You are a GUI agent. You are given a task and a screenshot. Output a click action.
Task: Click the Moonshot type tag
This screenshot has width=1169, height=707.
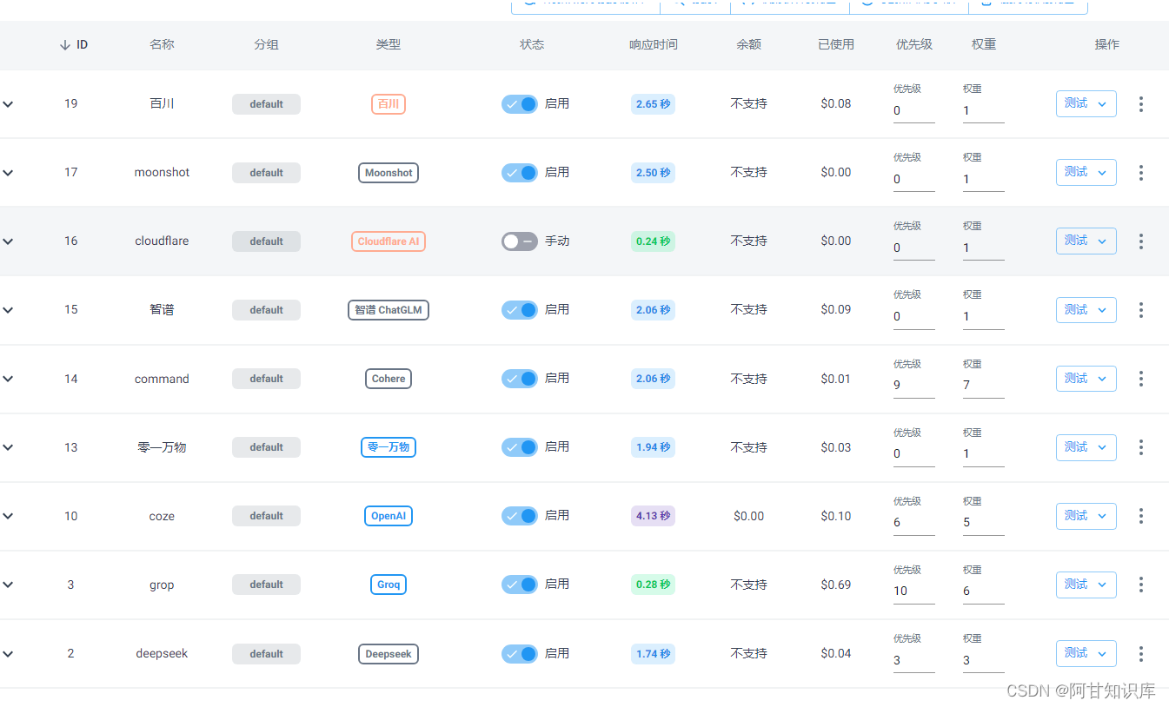(x=389, y=173)
